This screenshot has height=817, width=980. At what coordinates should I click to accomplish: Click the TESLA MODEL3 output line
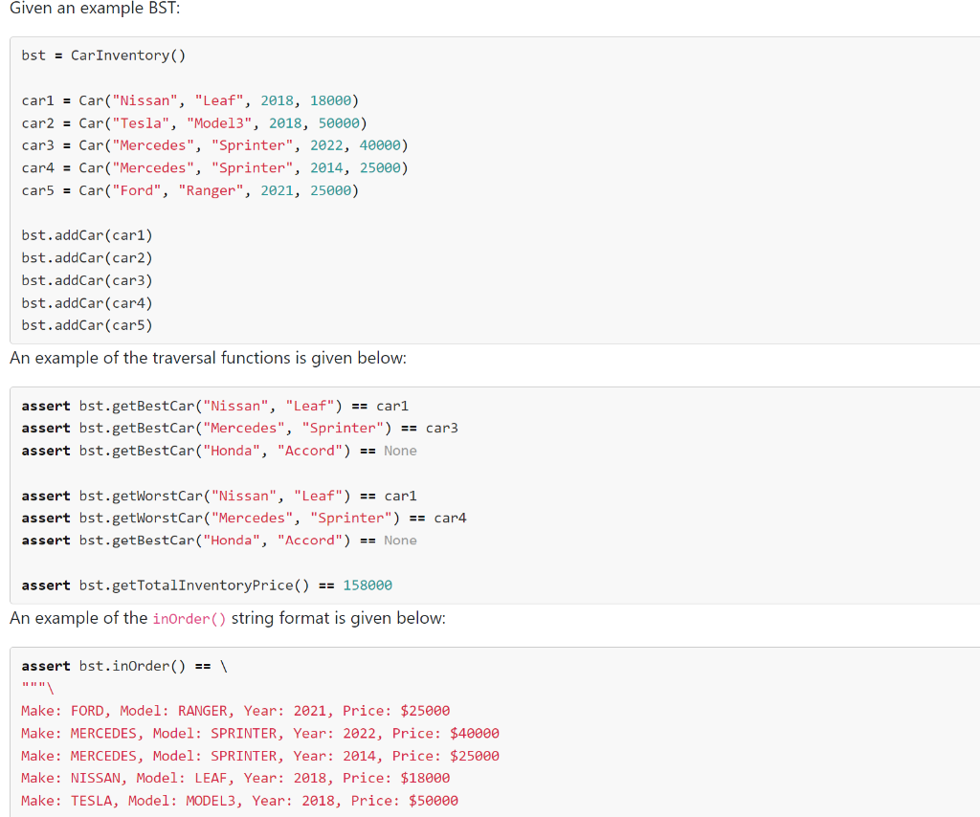(x=234, y=800)
